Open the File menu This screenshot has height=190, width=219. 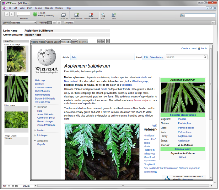tap(9, 8)
